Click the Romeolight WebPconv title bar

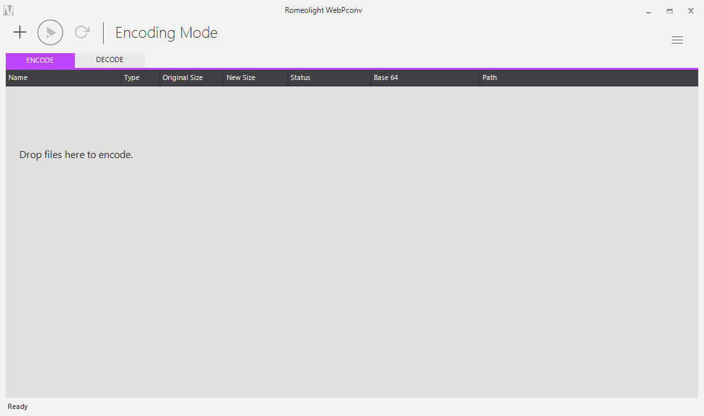pyautogui.click(x=323, y=10)
